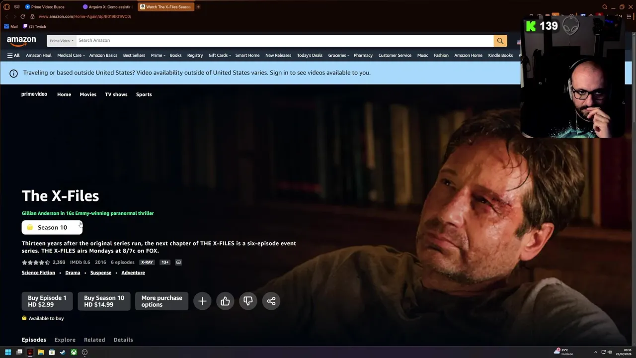The width and height of the screenshot is (636, 358).
Task: Click the site padlock icon
Action: pos(33,16)
